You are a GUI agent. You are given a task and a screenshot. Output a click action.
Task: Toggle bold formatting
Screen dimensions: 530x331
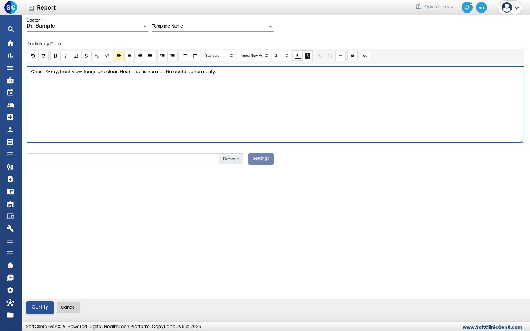point(56,56)
